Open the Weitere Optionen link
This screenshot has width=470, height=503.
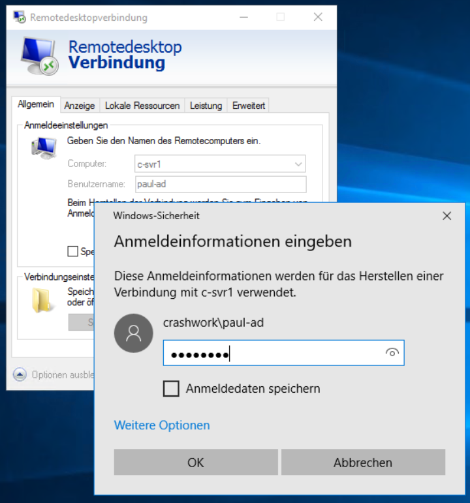(x=162, y=425)
